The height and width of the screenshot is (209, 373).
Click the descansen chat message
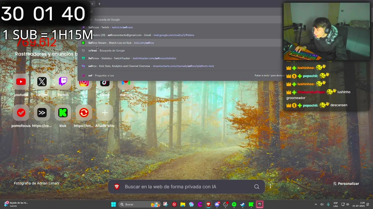click(339, 105)
